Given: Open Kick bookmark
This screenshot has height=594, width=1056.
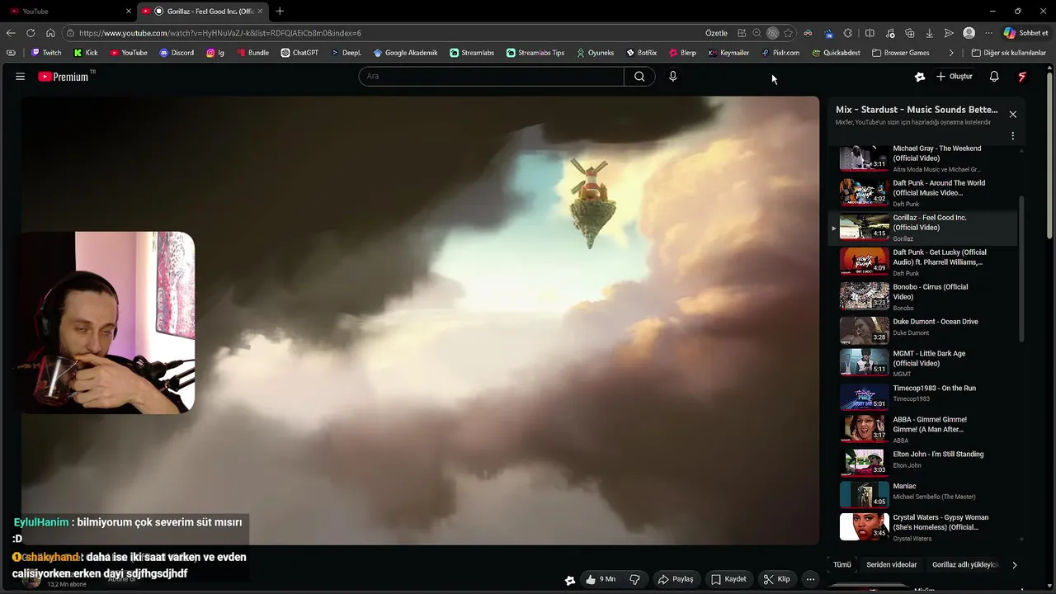Looking at the screenshot, I should (86, 53).
